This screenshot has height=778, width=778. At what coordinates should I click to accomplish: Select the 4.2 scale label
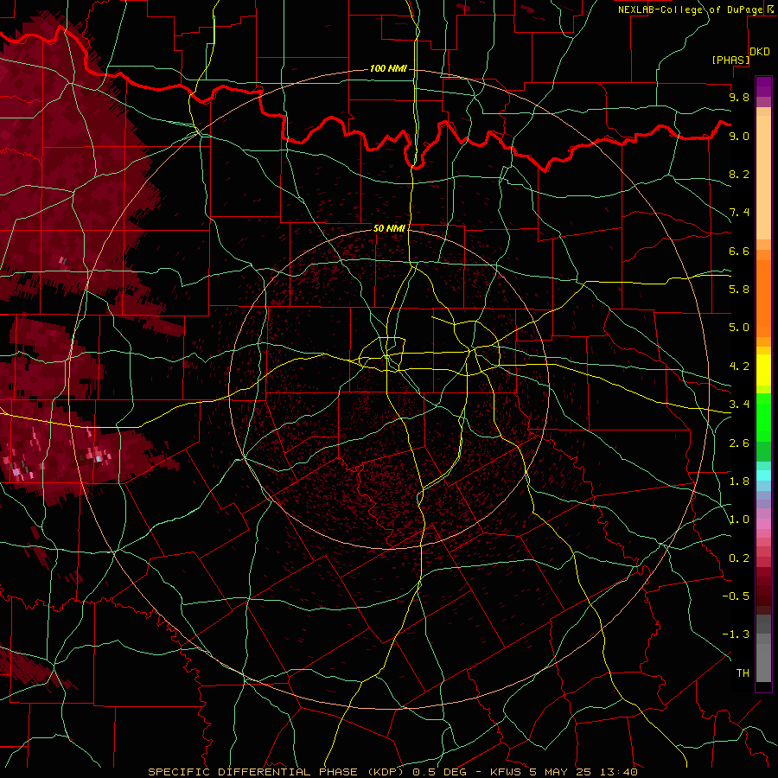[x=739, y=367]
